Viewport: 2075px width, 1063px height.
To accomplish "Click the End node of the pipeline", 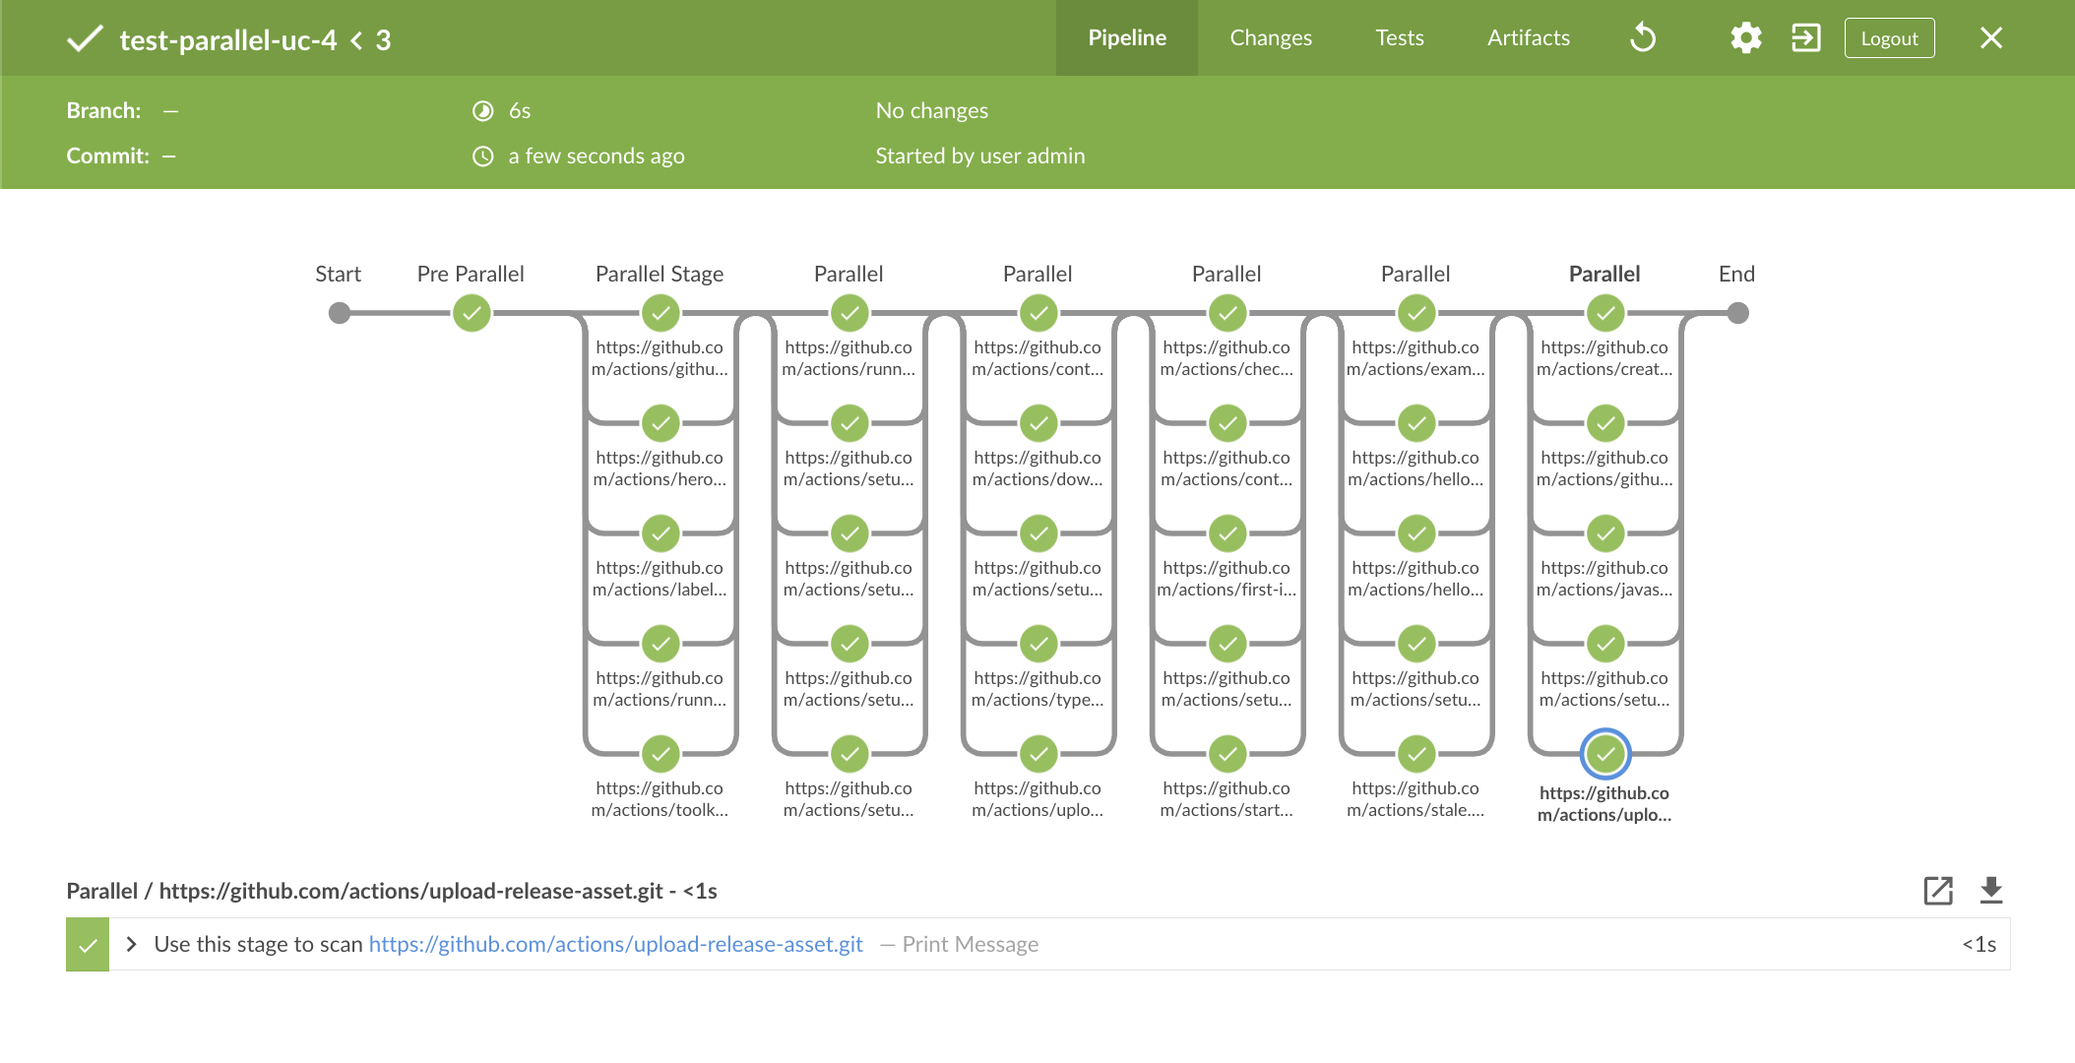I will tap(1738, 314).
